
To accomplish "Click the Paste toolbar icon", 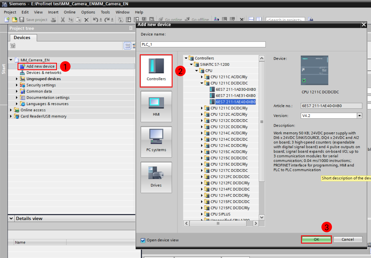I will click(78, 19).
